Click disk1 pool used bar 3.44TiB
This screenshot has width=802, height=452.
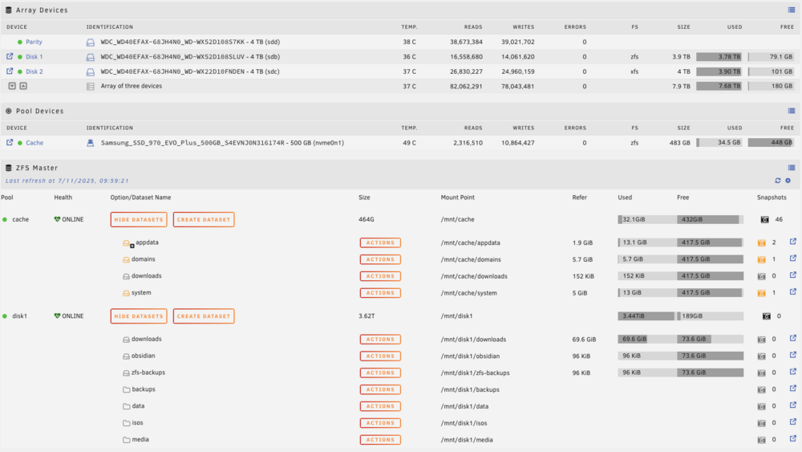646,316
